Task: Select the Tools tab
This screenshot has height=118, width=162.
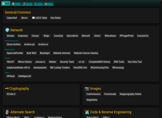Action: point(38,4)
